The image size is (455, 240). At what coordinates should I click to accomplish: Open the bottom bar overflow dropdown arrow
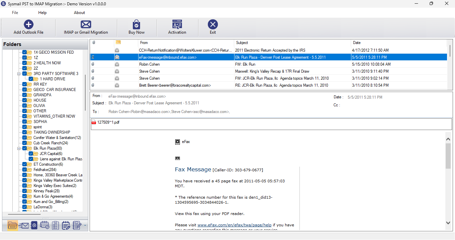[85, 226]
